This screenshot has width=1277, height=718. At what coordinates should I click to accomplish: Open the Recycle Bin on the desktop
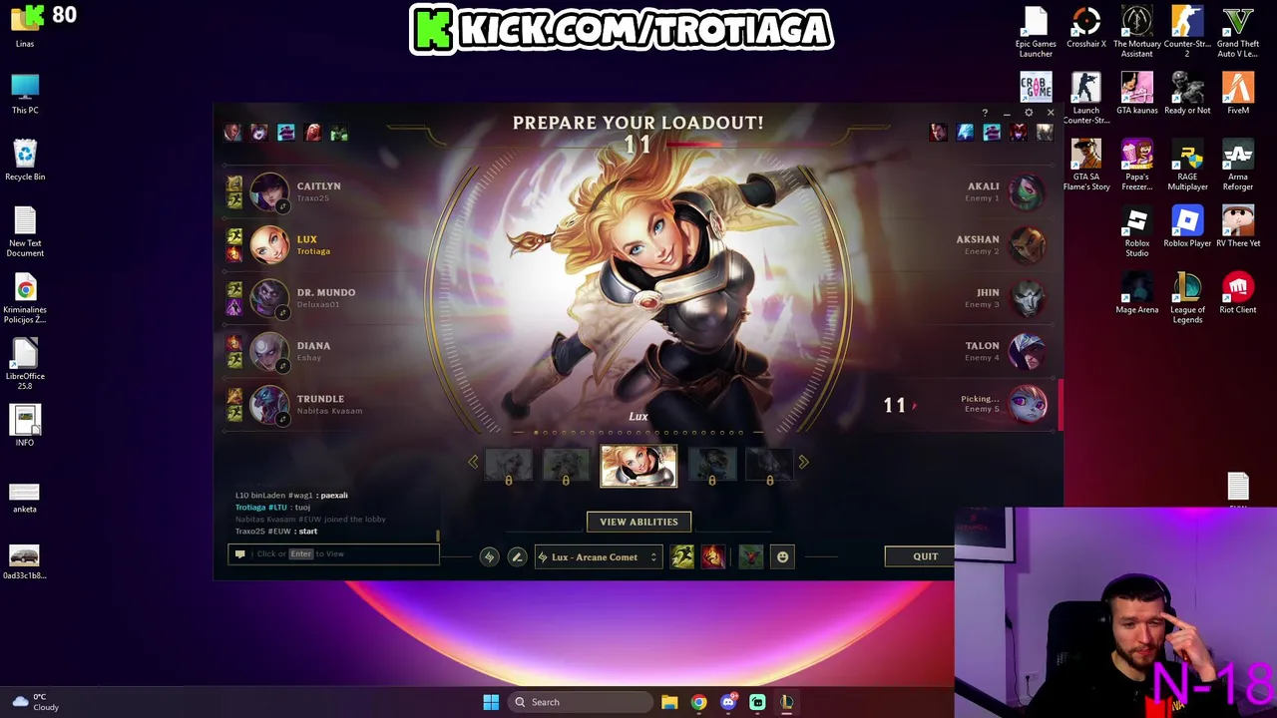(x=25, y=161)
